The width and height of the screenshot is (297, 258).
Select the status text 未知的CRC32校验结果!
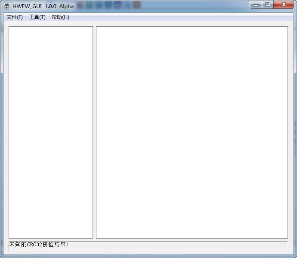coord(39,244)
